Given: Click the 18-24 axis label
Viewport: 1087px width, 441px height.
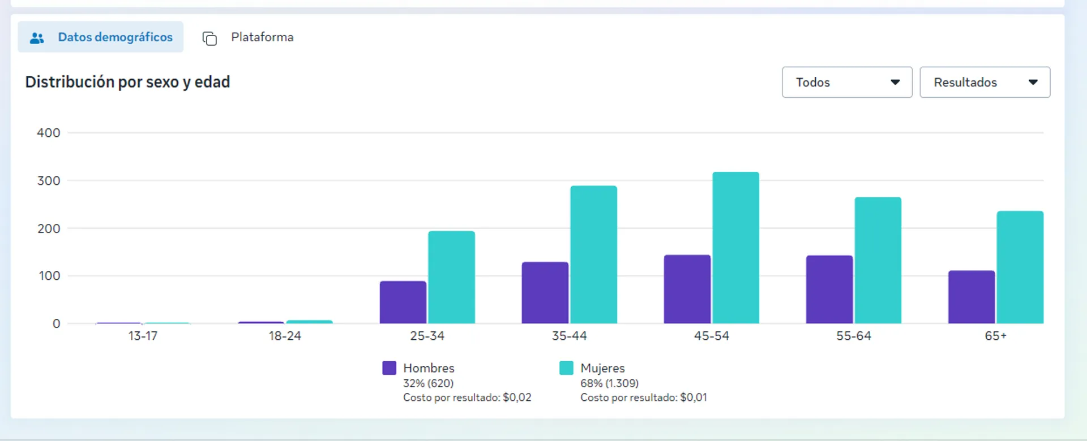Looking at the screenshot, I should pyautogui.click(x=285, y=336).
